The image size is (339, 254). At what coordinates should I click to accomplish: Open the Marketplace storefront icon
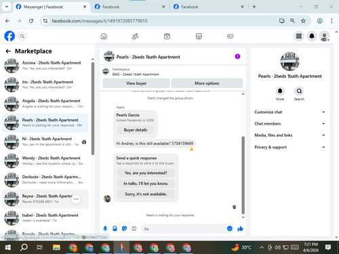point(199,36)
